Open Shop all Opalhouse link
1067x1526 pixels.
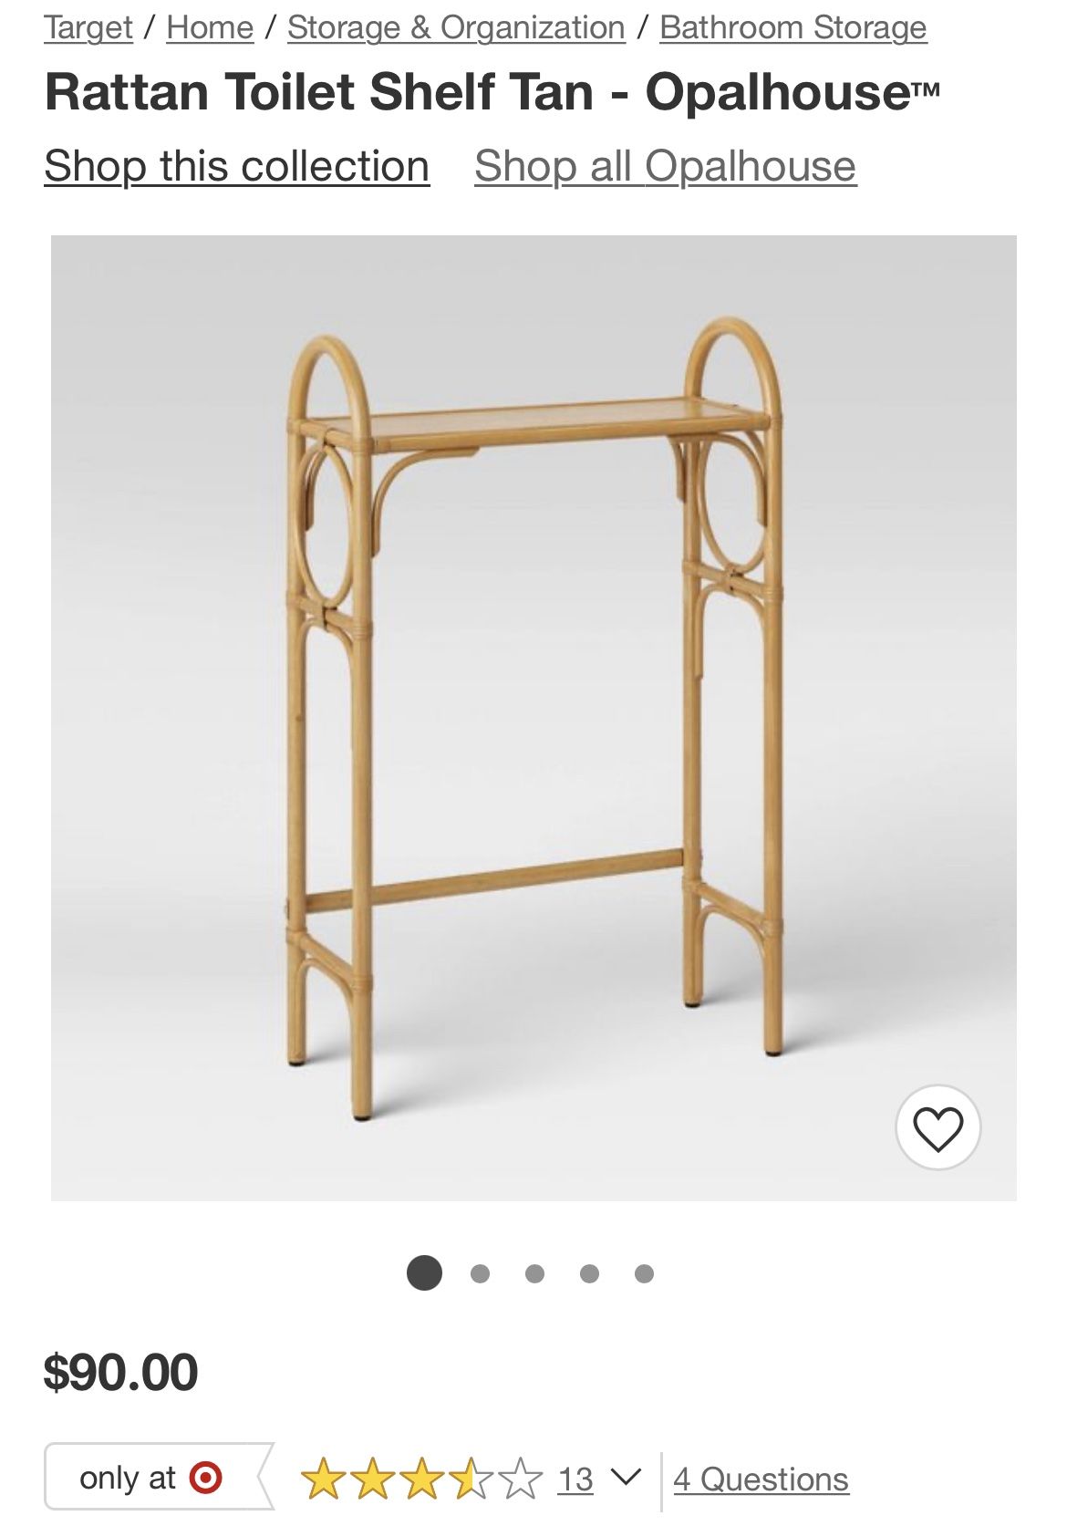tap(665, 166)
